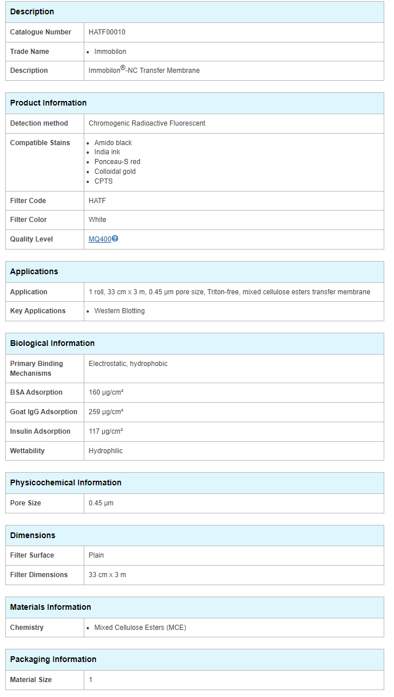Select catalogue number HATF00010
Screen dimensions: 394x697
coord(107,32)
